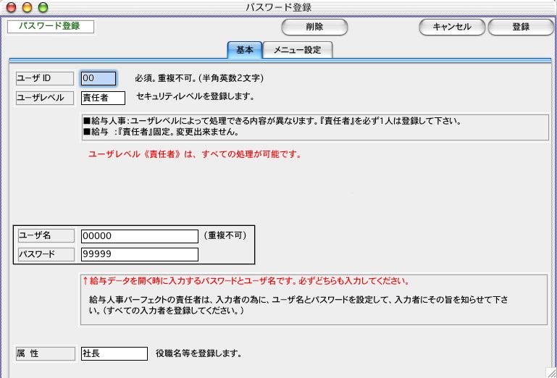
Task: Select the 属性 field showing 社長
Action: pos(114,354)
